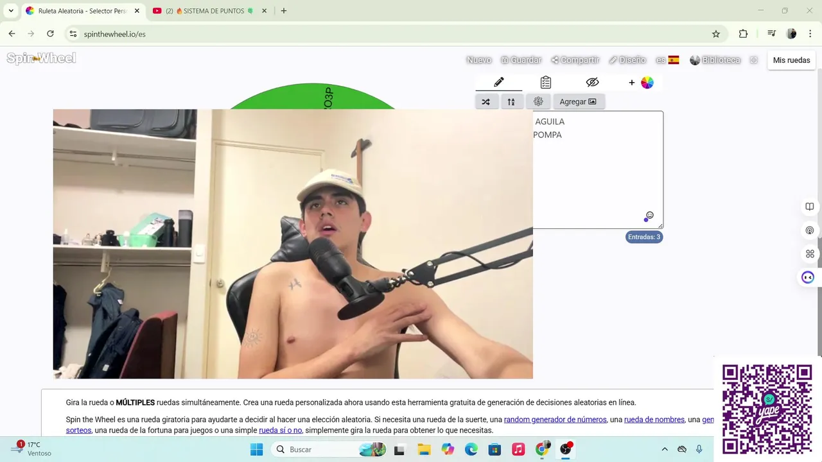Screen dimensions: 822x462
Task: Open the music app on taskbar
Action: [x=518, y=449]
